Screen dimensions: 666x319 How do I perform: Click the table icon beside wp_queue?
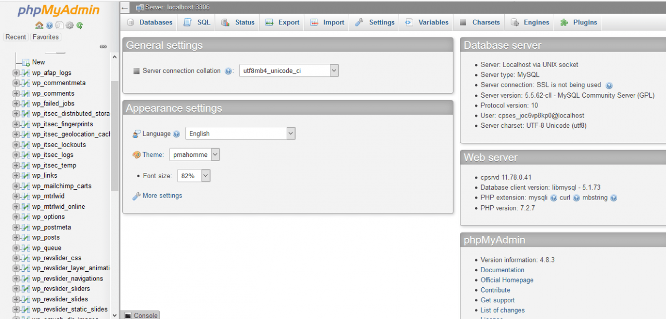pos(25,248)
